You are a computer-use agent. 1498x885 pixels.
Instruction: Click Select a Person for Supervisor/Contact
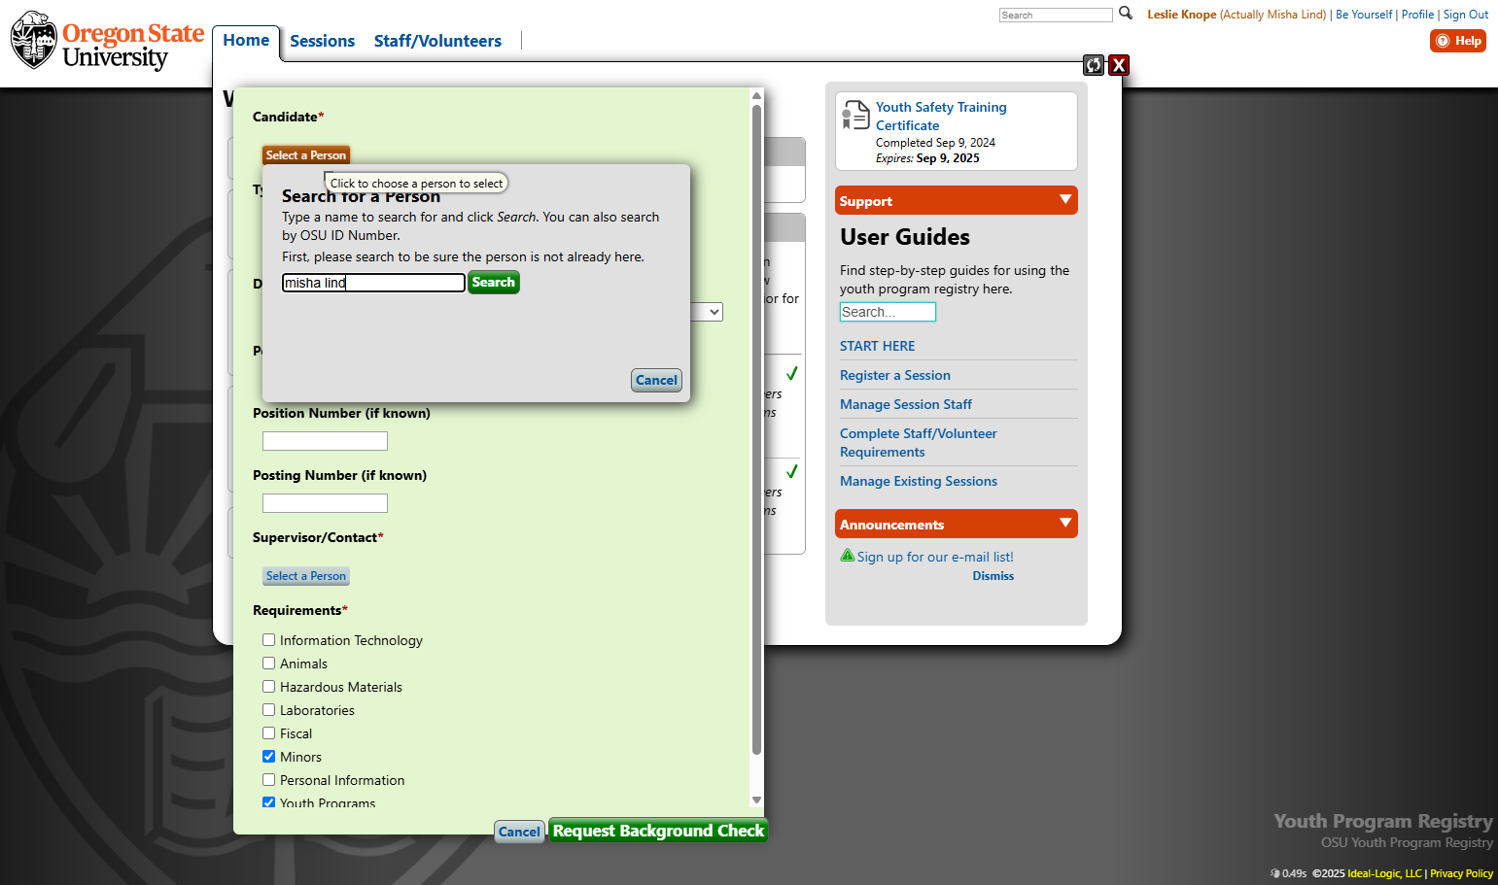pos(306,576)
